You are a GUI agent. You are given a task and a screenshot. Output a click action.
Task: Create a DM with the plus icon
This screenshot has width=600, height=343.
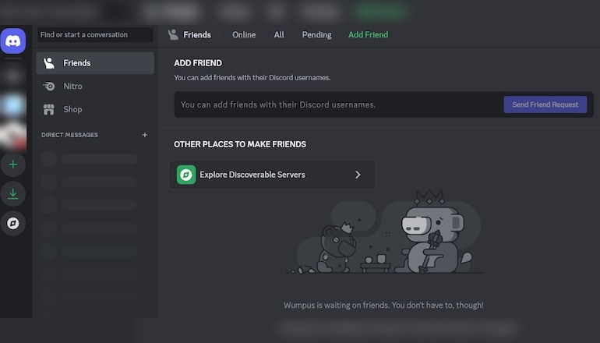(x=145, y=135)
